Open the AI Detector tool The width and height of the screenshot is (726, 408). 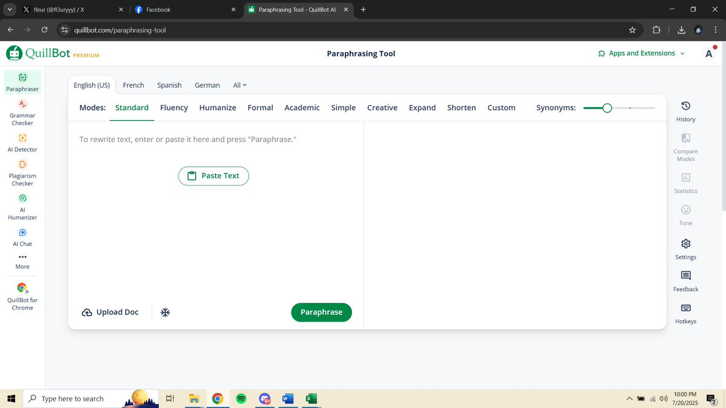[x=22, y=143]
